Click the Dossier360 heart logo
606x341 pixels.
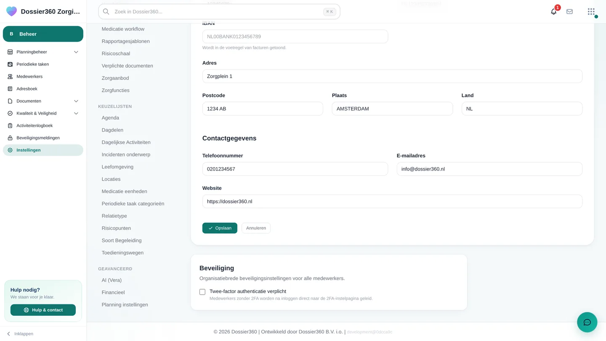[x=12, y=11]
